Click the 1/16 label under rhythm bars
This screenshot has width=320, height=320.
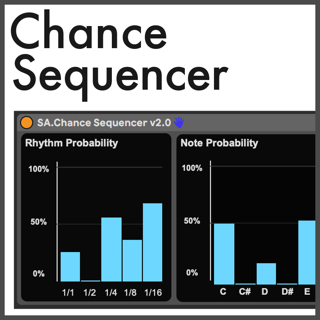(x=153, y=292)
